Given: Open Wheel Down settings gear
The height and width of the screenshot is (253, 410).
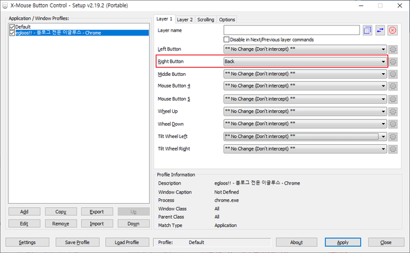Looking at the screenshot, I should pos(393,124).
